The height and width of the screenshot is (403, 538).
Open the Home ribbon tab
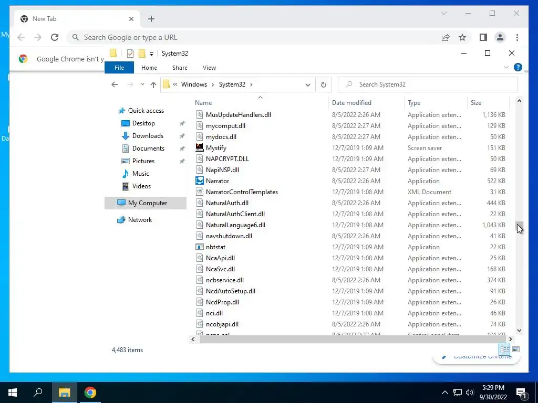(x=149, y=68)
